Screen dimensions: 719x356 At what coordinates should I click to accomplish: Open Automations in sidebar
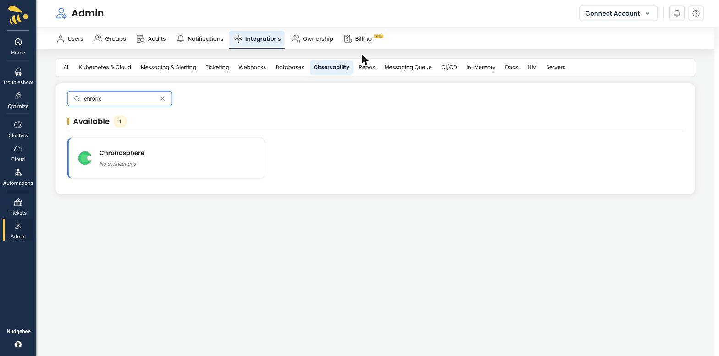point(18,177)
